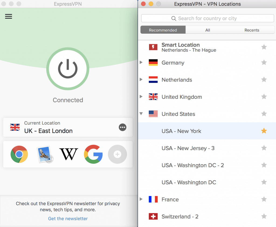Switch to the All tab
This screenshot has height=227, width=276.
[208, 30]
